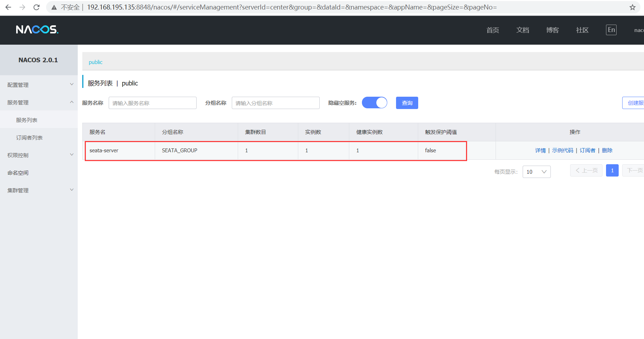Open 订阅者列表 in the sidebar
644x339 pixels.
pyautogui.click(x=29, y=137)
